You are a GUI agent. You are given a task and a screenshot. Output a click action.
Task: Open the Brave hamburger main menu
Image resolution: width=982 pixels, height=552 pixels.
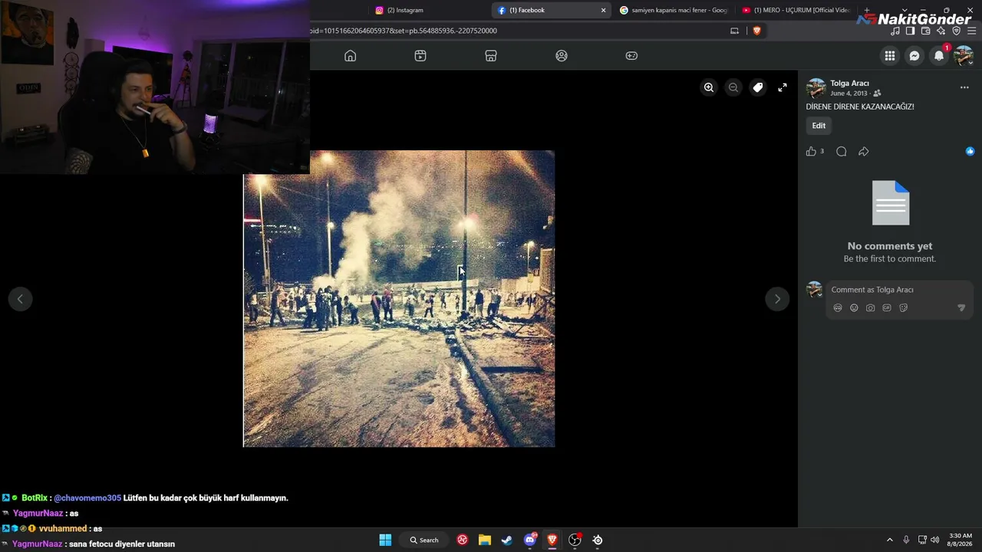pyautogui.click(x=972, y=31)
